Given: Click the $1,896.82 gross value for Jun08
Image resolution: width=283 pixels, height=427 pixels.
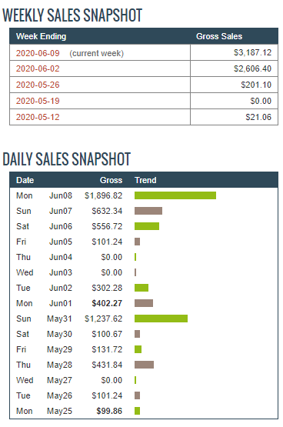Looking at the screenshot, I should [x=103, y=195].
